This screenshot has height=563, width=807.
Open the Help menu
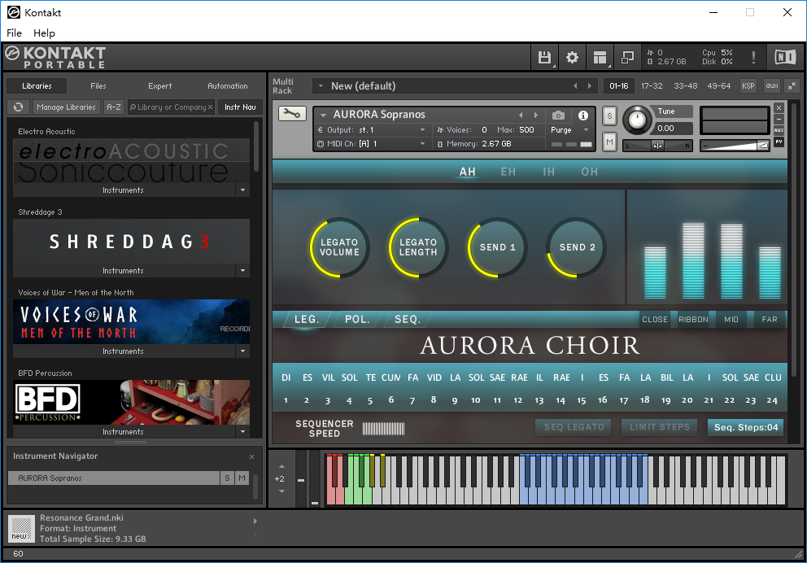point(44,33)
